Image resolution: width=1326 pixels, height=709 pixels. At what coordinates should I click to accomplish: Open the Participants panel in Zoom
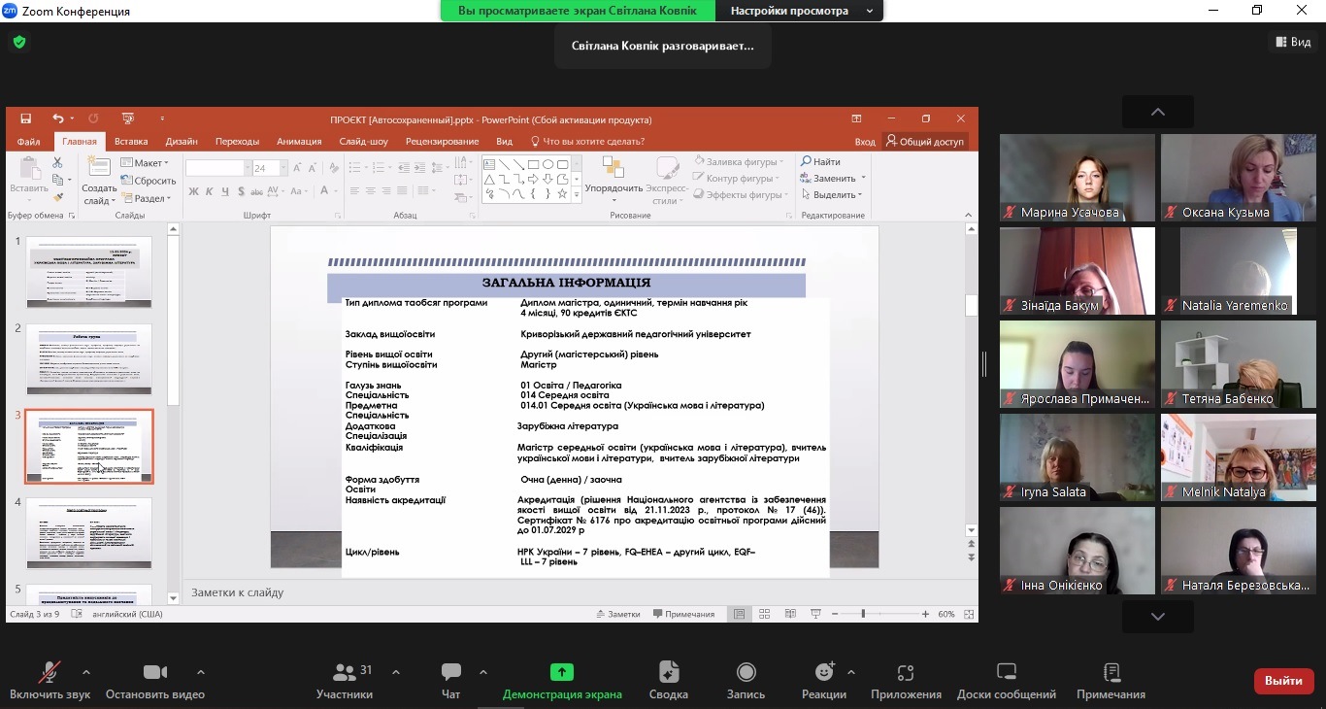coord(344,682)
